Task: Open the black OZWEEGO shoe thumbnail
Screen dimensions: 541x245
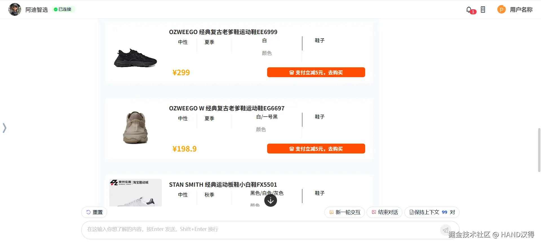Action: coord(135,58)
